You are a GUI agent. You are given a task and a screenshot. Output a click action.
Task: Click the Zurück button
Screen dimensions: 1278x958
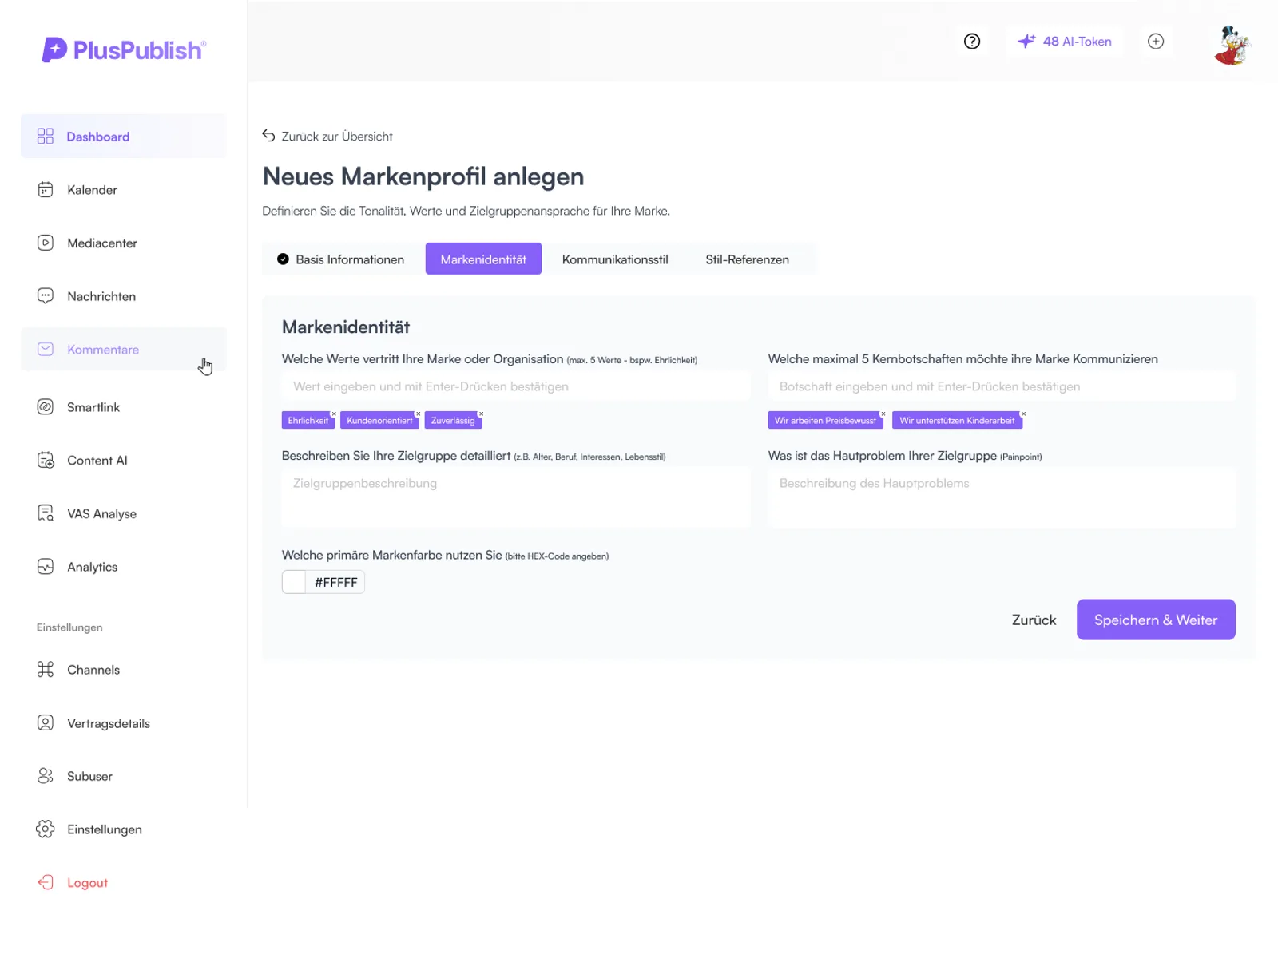point(1034,620)
